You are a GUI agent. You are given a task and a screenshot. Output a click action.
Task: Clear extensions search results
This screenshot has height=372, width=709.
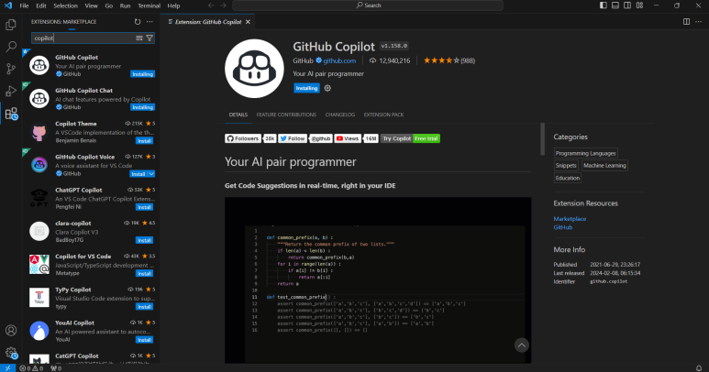139,38
